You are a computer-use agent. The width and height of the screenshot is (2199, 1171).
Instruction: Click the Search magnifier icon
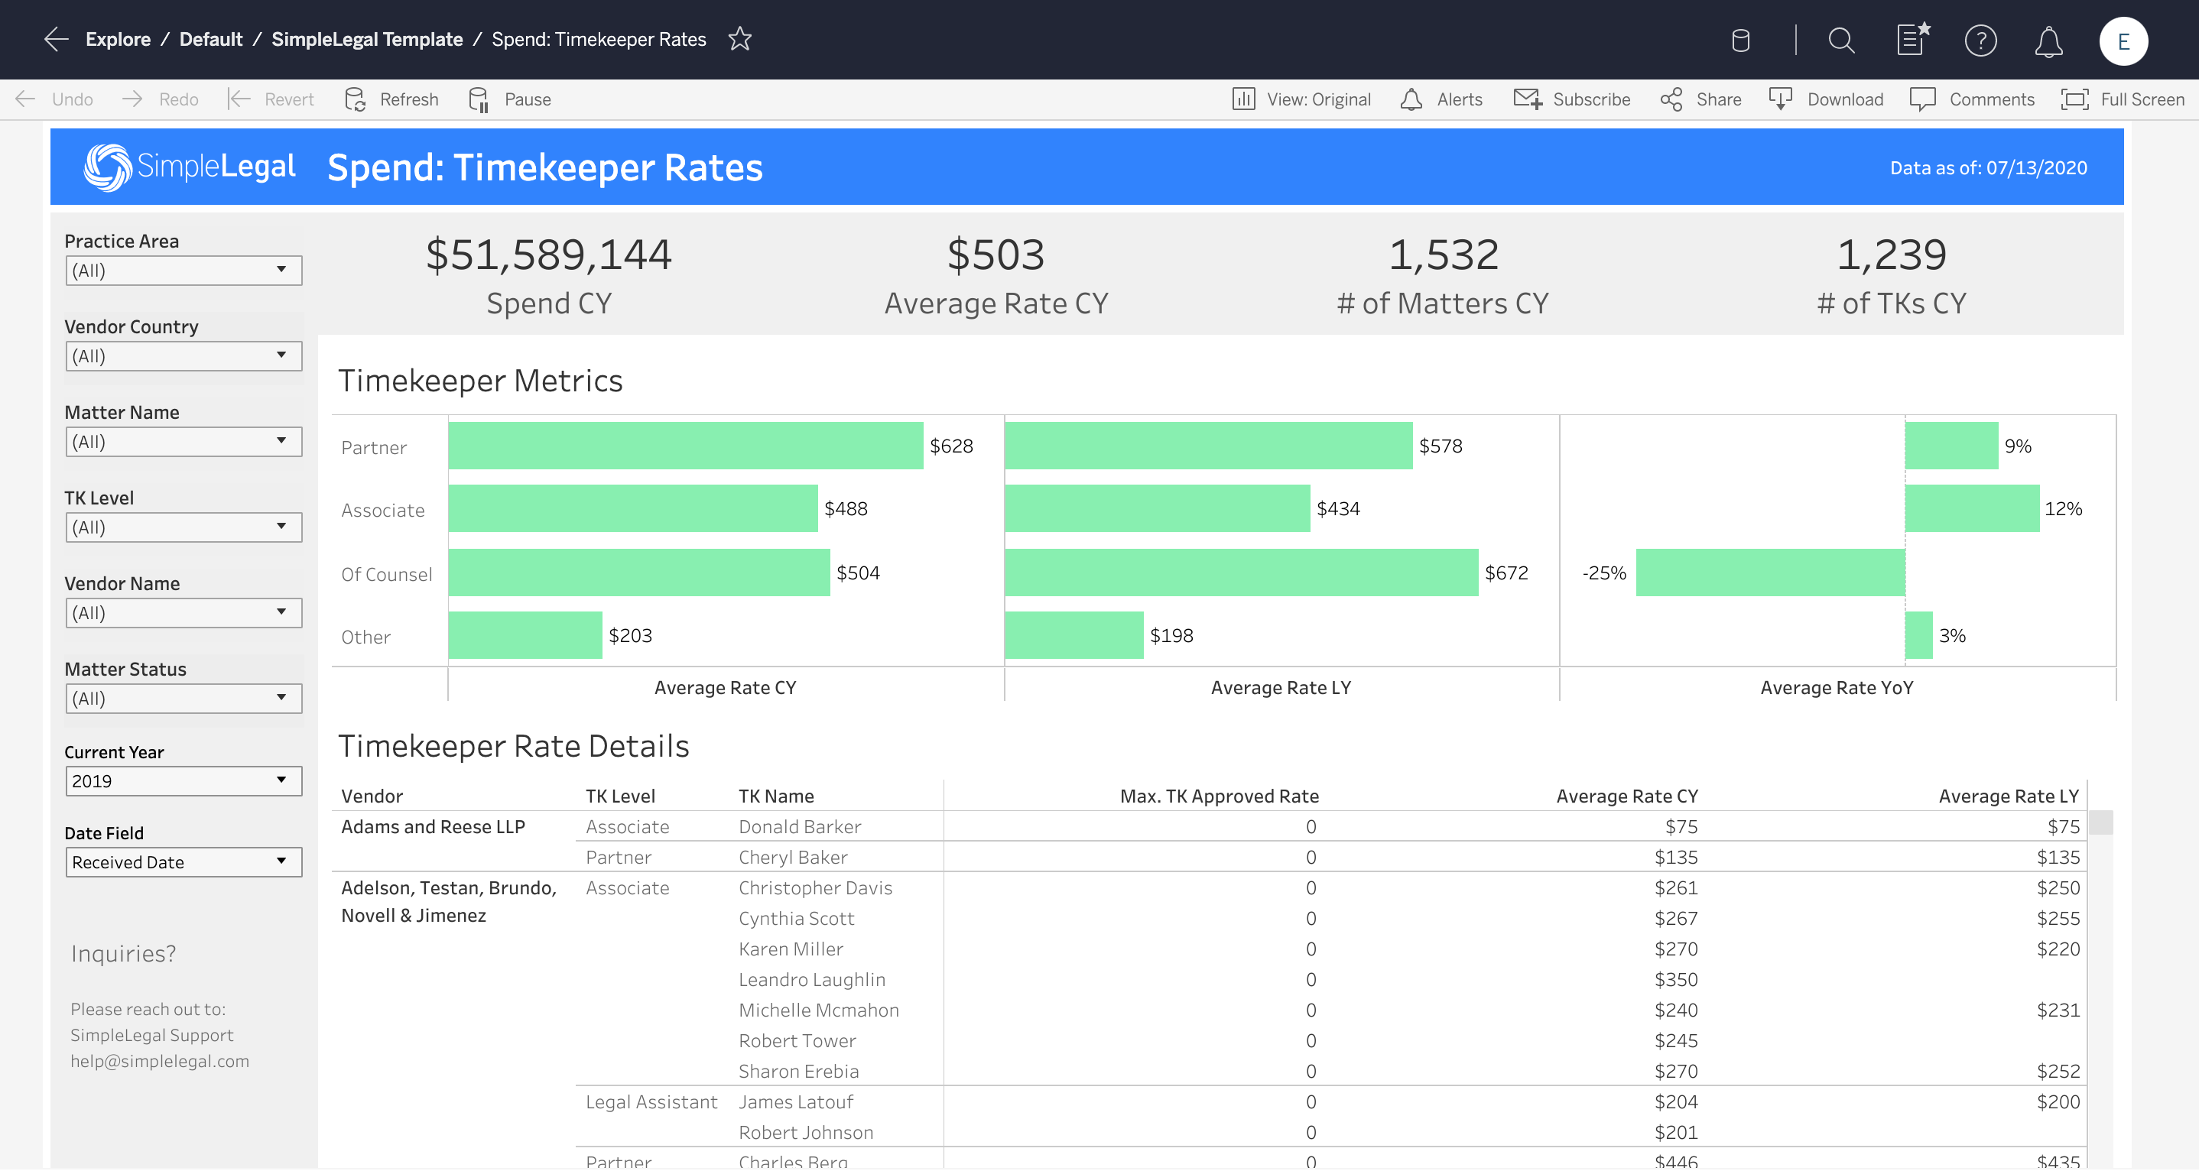(x=1841, y=39)
